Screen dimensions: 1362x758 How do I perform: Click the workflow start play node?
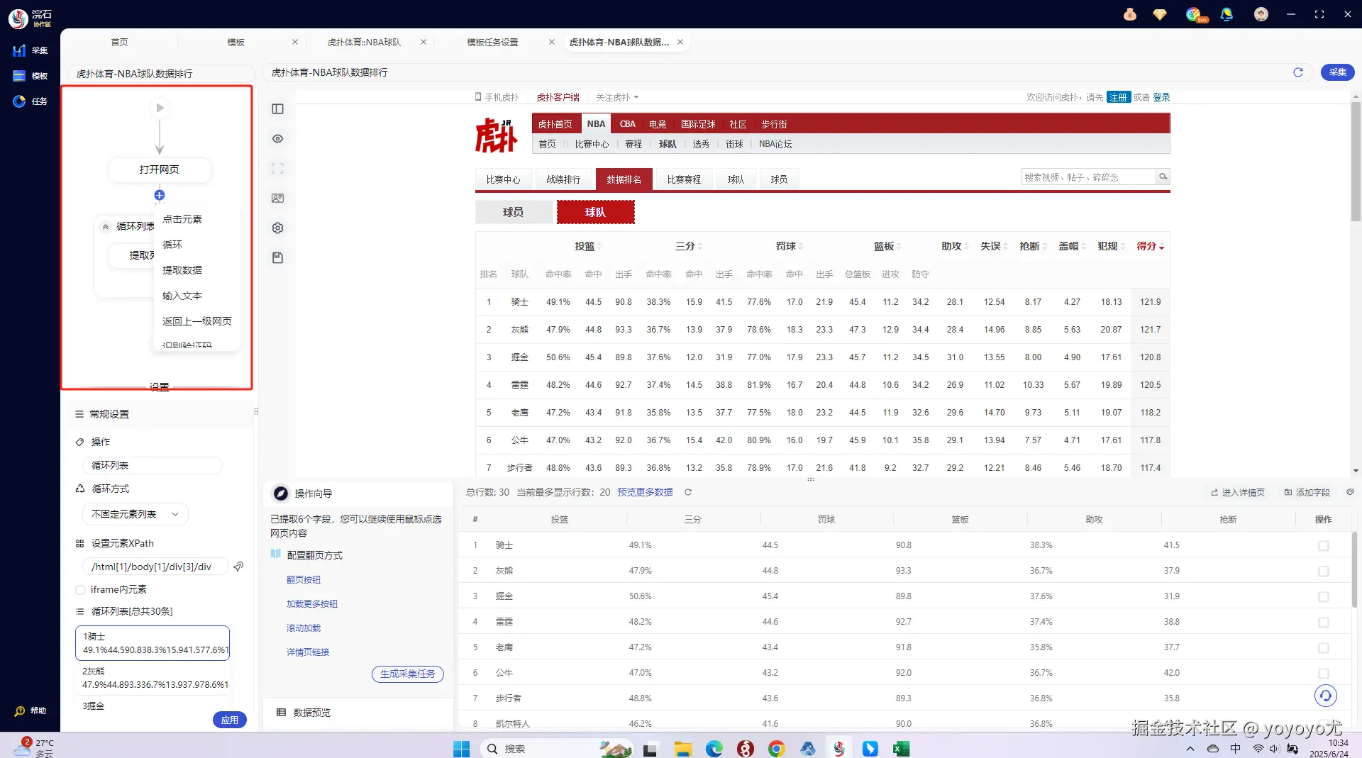[x=160, y=108]
